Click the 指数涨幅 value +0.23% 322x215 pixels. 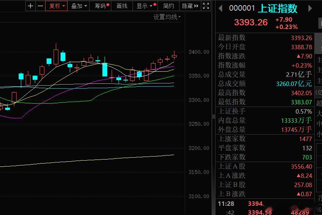click(302, 65)
